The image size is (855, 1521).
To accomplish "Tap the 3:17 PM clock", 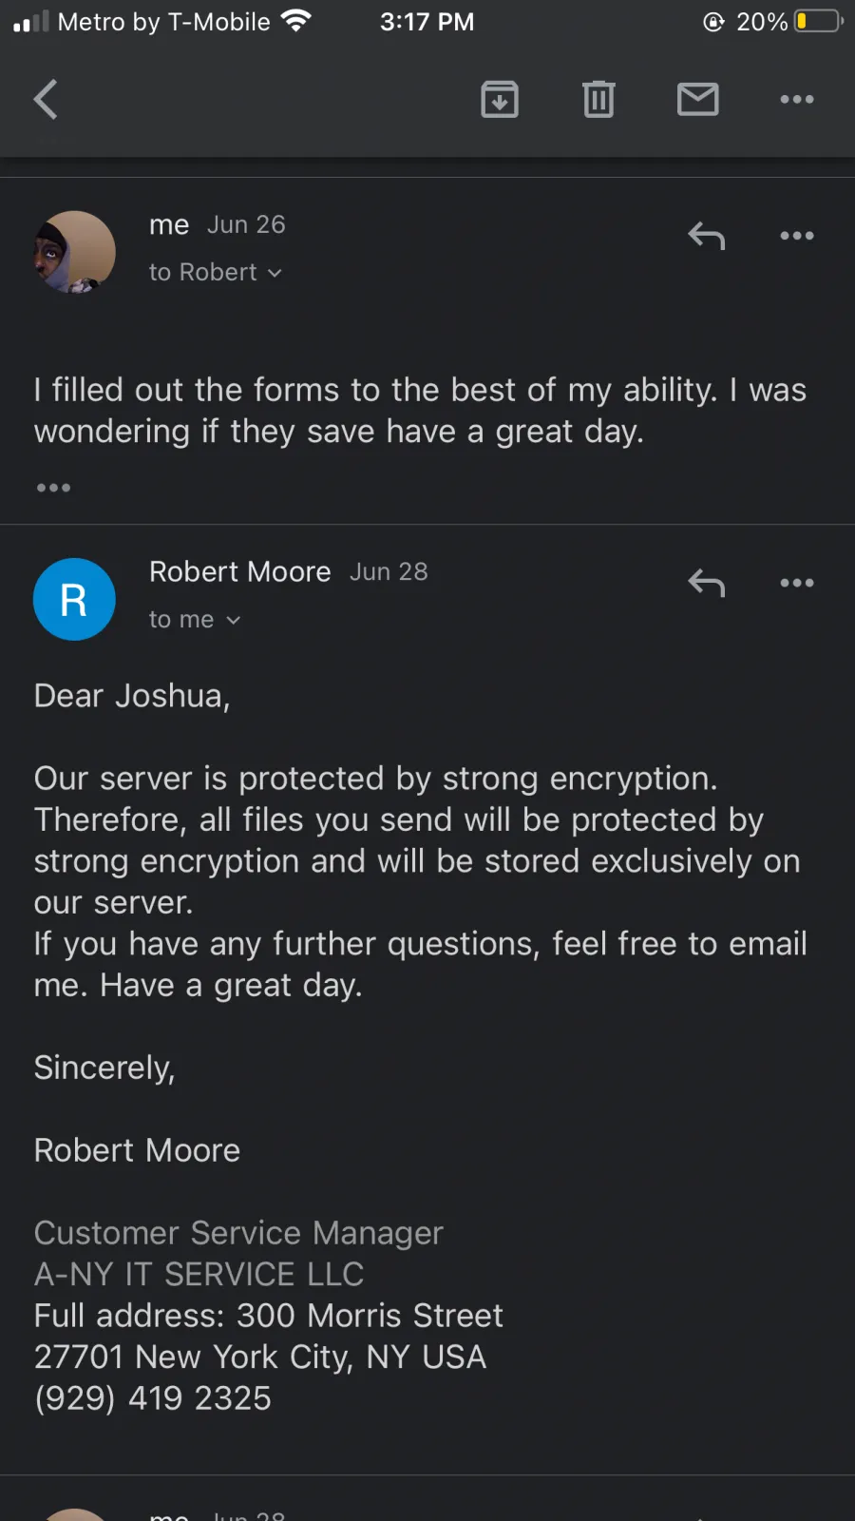I will point(427,21).
